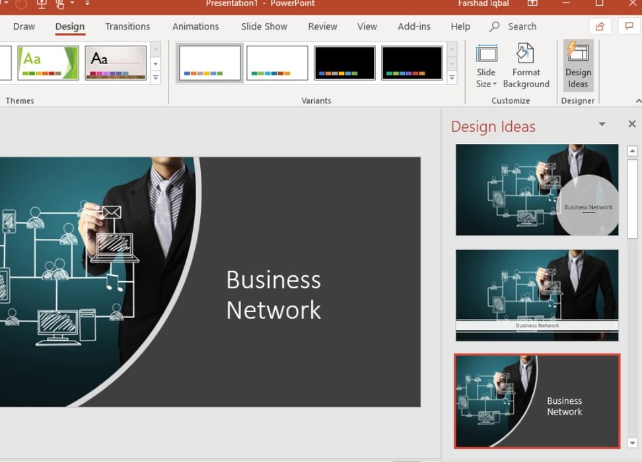Open the Slide Size dropdown

click(486, 66)
